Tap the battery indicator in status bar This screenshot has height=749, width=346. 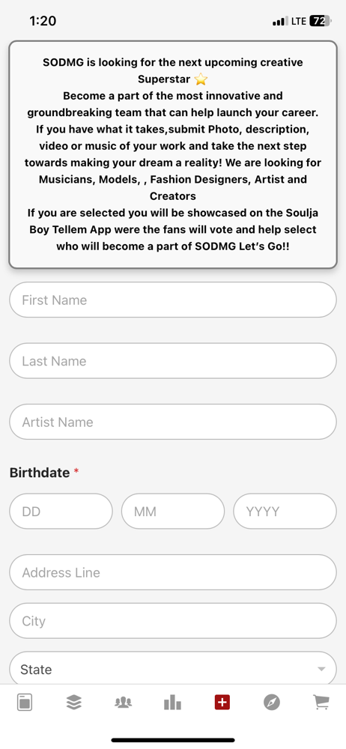tap(321, 21)
